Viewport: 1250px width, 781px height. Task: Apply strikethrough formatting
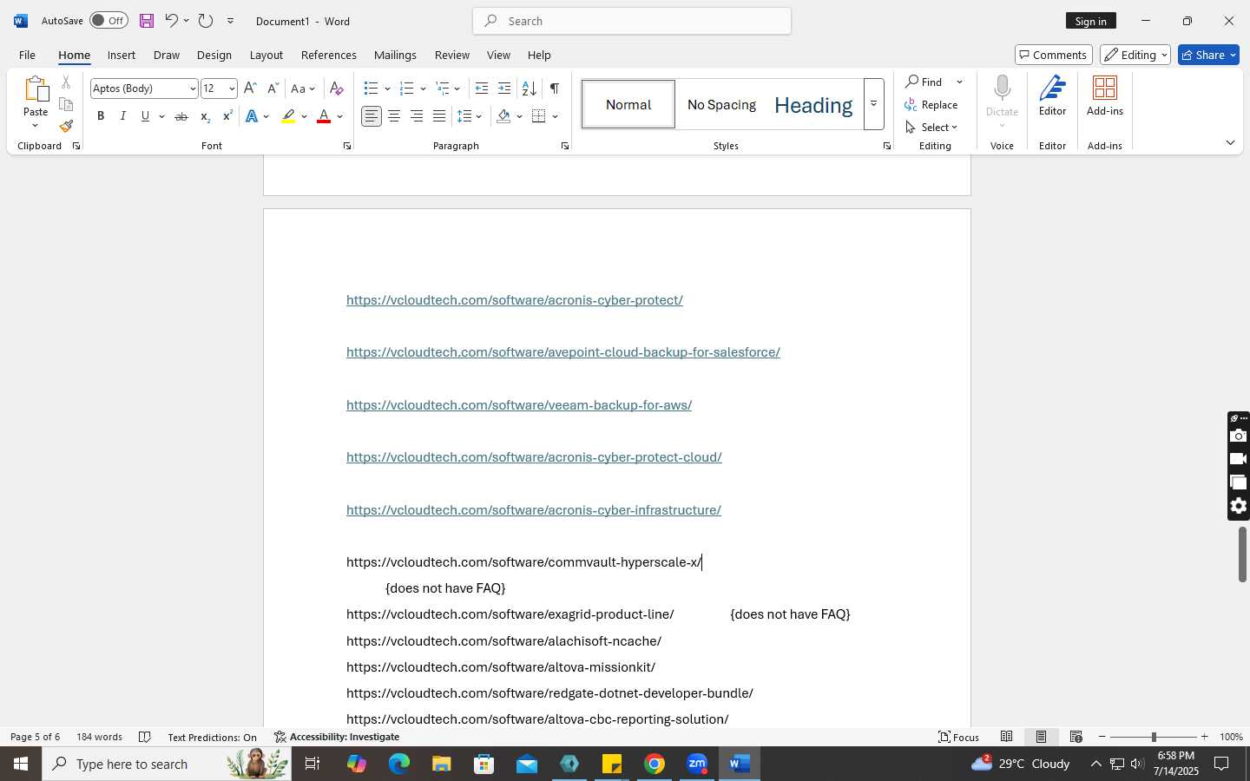181,116
